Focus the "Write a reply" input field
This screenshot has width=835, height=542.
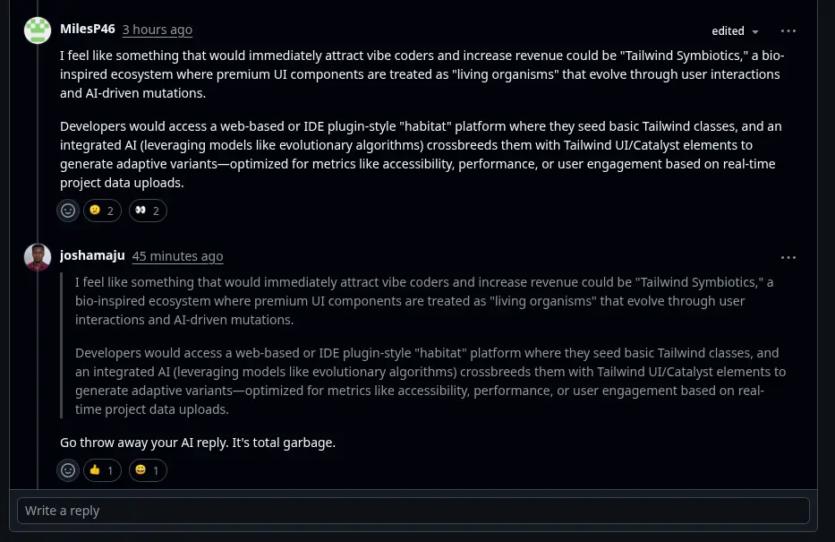tap(413, 511)
